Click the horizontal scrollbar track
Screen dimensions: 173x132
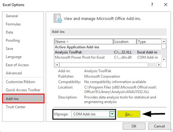tap(152, 65)
